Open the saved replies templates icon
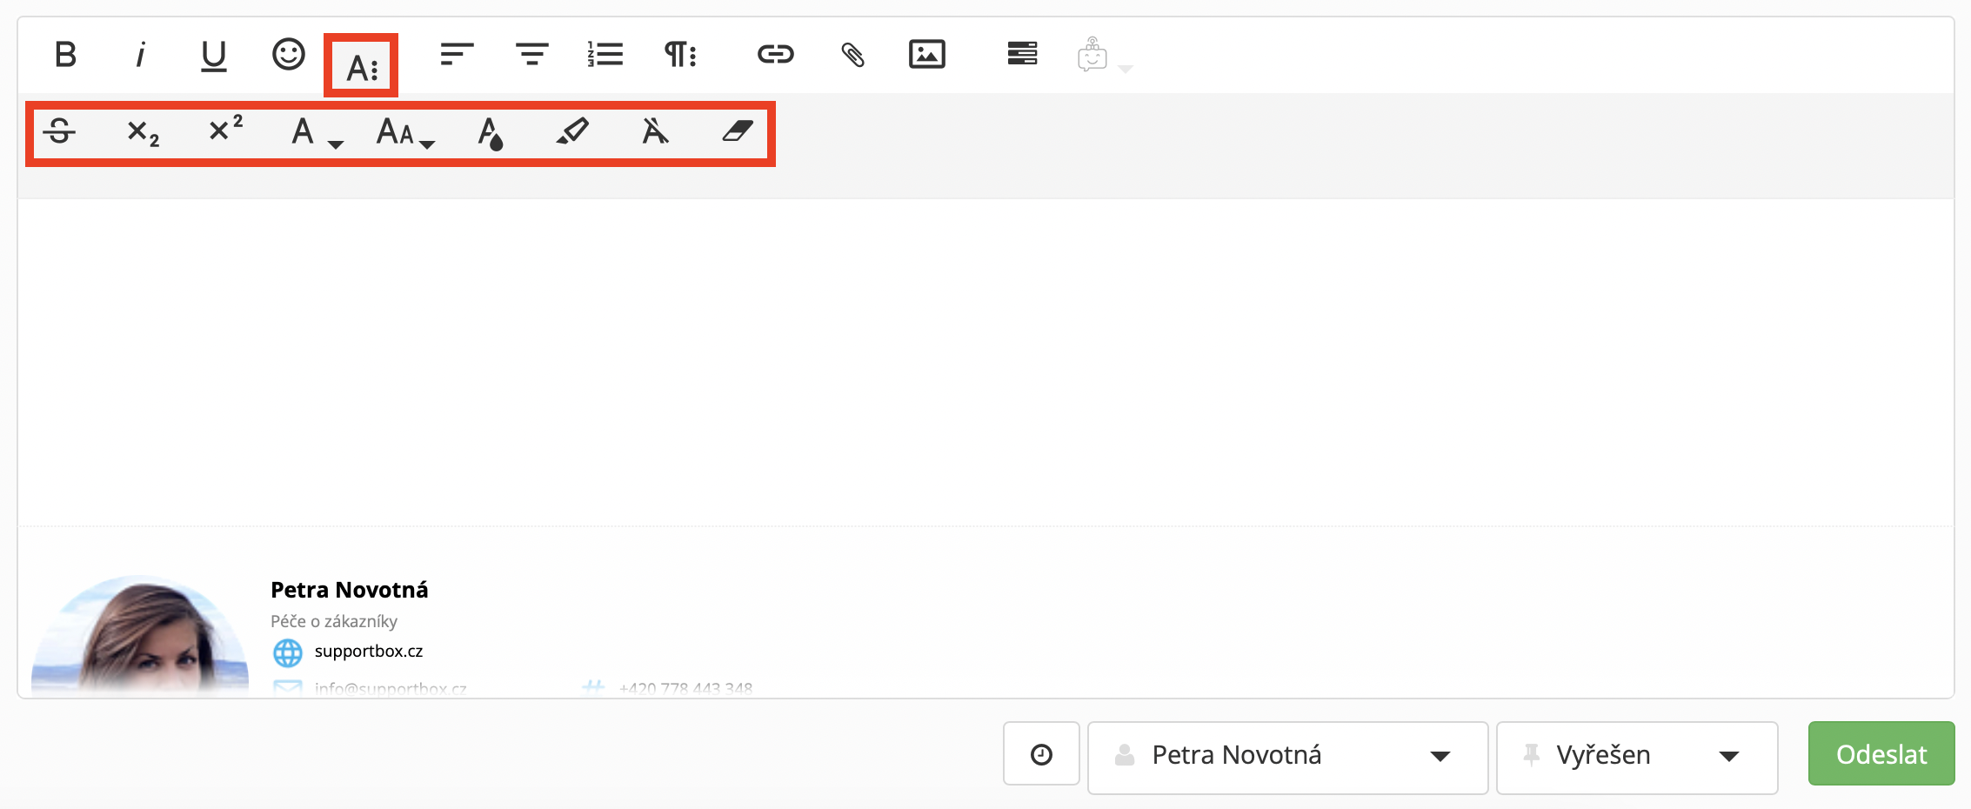The height and width of the screenshot is (809, 1971). [1022, 54]
